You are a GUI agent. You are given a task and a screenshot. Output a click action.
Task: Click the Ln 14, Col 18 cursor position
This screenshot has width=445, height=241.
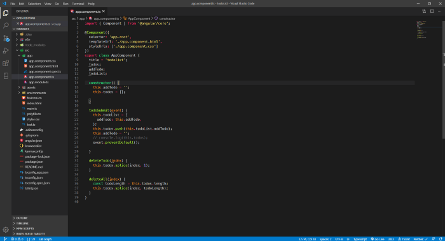(307, 239)
